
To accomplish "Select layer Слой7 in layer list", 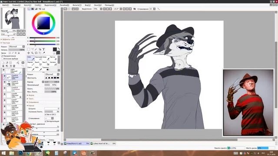I will (x=15, y=101).
